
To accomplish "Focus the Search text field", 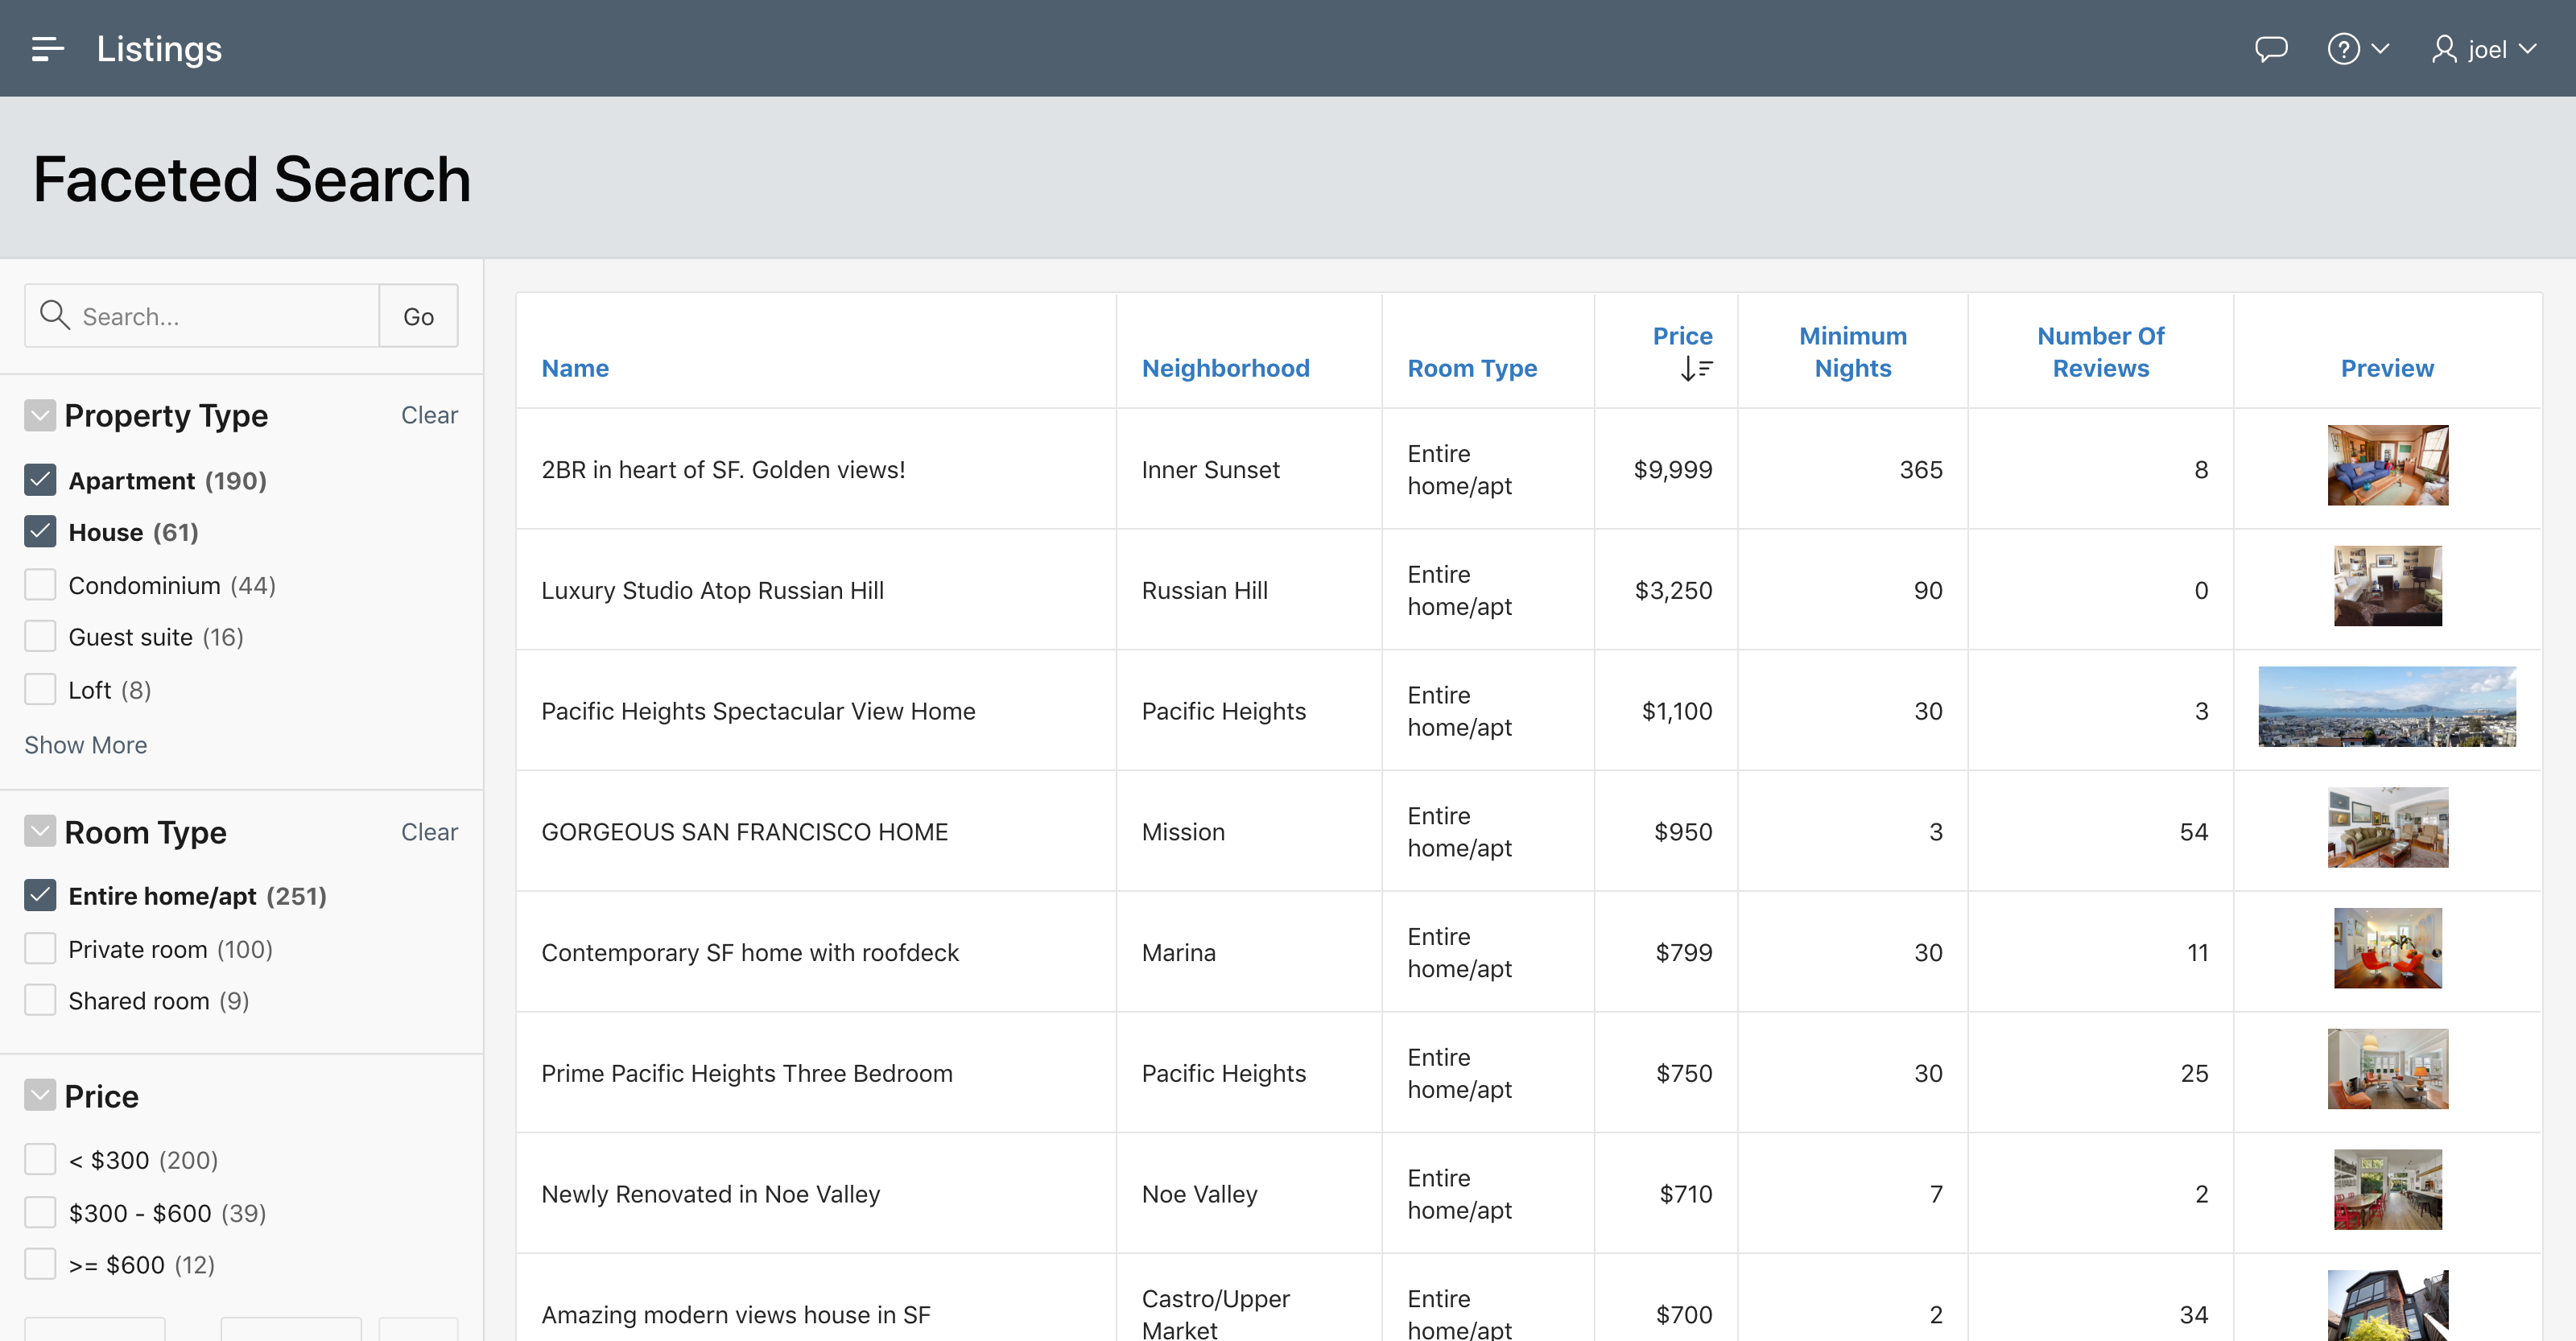I will pyautogui.click(x=225, y=316).
